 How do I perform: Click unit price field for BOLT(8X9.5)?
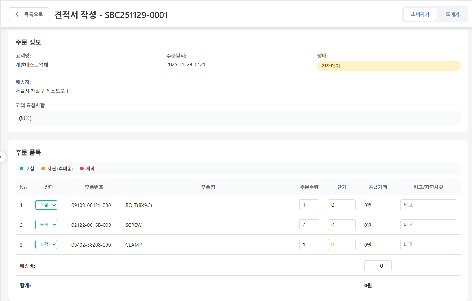[x=341, y=205]
